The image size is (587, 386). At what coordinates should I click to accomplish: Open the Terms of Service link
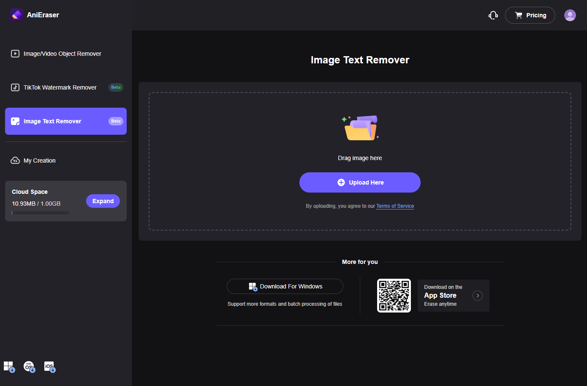tap(395, 206)
